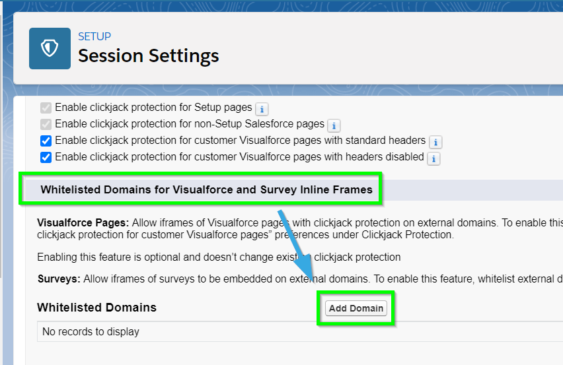Toggle clickjack protection for Setup pages checkbox
This screenshot has width=563, height=365.
pos(46,108)
